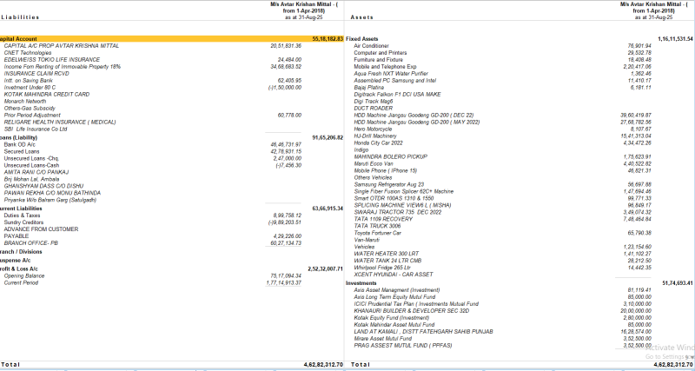Select the Opening Balance line under Profit & Loss
695x371 pixels.
click(24, 275)
